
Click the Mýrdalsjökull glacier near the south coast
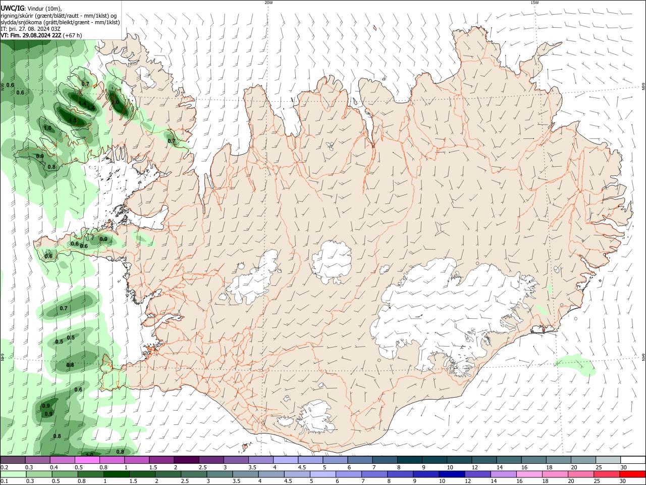[x=317, y=417]
